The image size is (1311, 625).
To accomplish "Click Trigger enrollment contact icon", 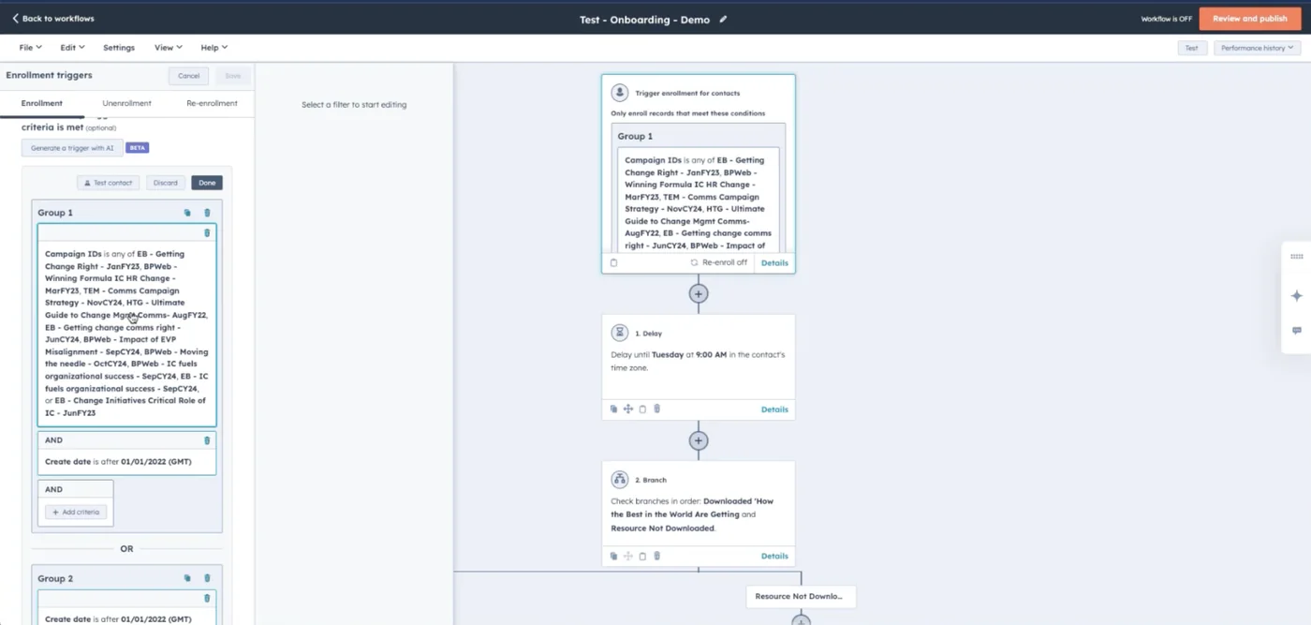I will pos(619,93).
